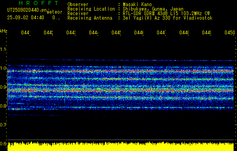237x151 pixels.
Task: Click the 0.9 frequency axis label
Action: 3,87
